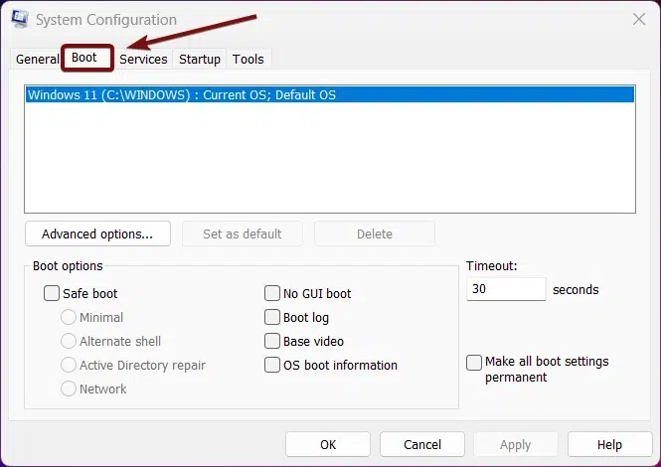Image resolution: width=661 pixels, height=467 pixels.
Task: Switch to the General tab
Action: 37,59
